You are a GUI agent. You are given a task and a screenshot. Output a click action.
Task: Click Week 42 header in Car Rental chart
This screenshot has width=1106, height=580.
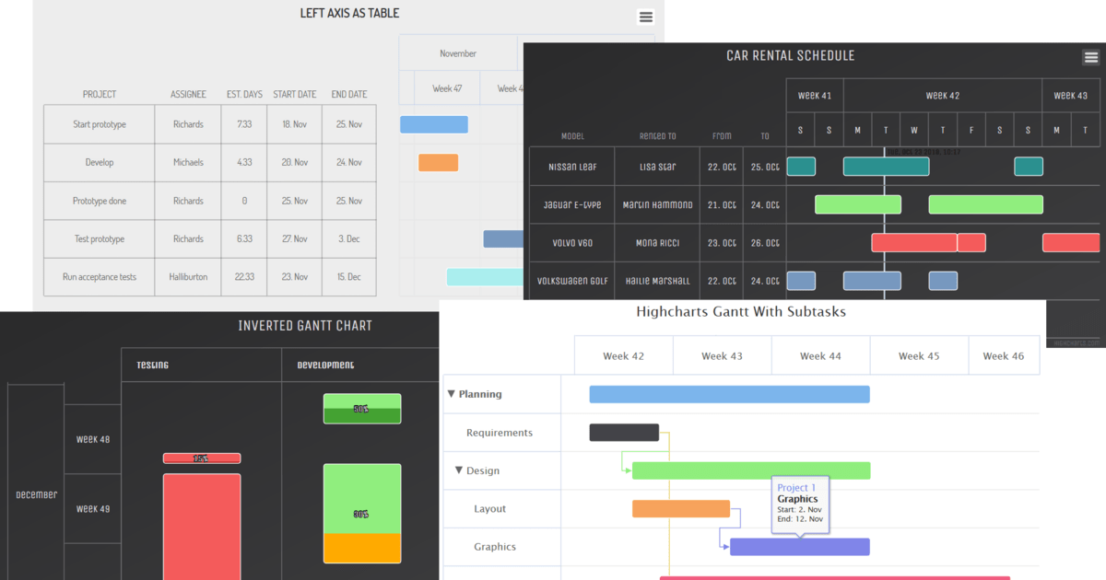943,96
